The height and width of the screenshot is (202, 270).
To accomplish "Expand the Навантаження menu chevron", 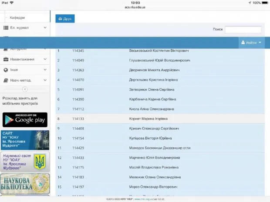I will (x=45, y=59).
